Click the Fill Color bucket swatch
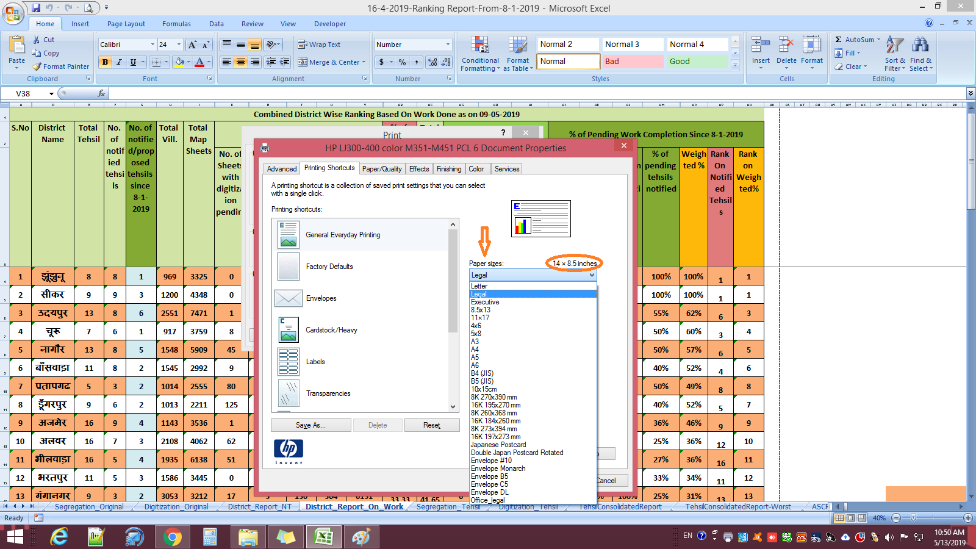Viewport: 976px width, 549px height. tap(179, 62)
